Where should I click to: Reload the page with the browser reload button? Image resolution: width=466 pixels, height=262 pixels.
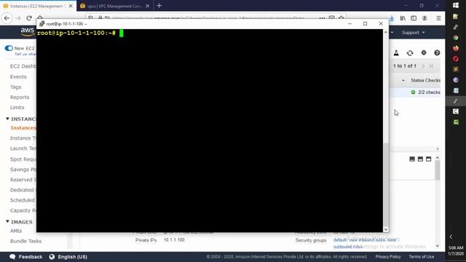click(29, 18)
